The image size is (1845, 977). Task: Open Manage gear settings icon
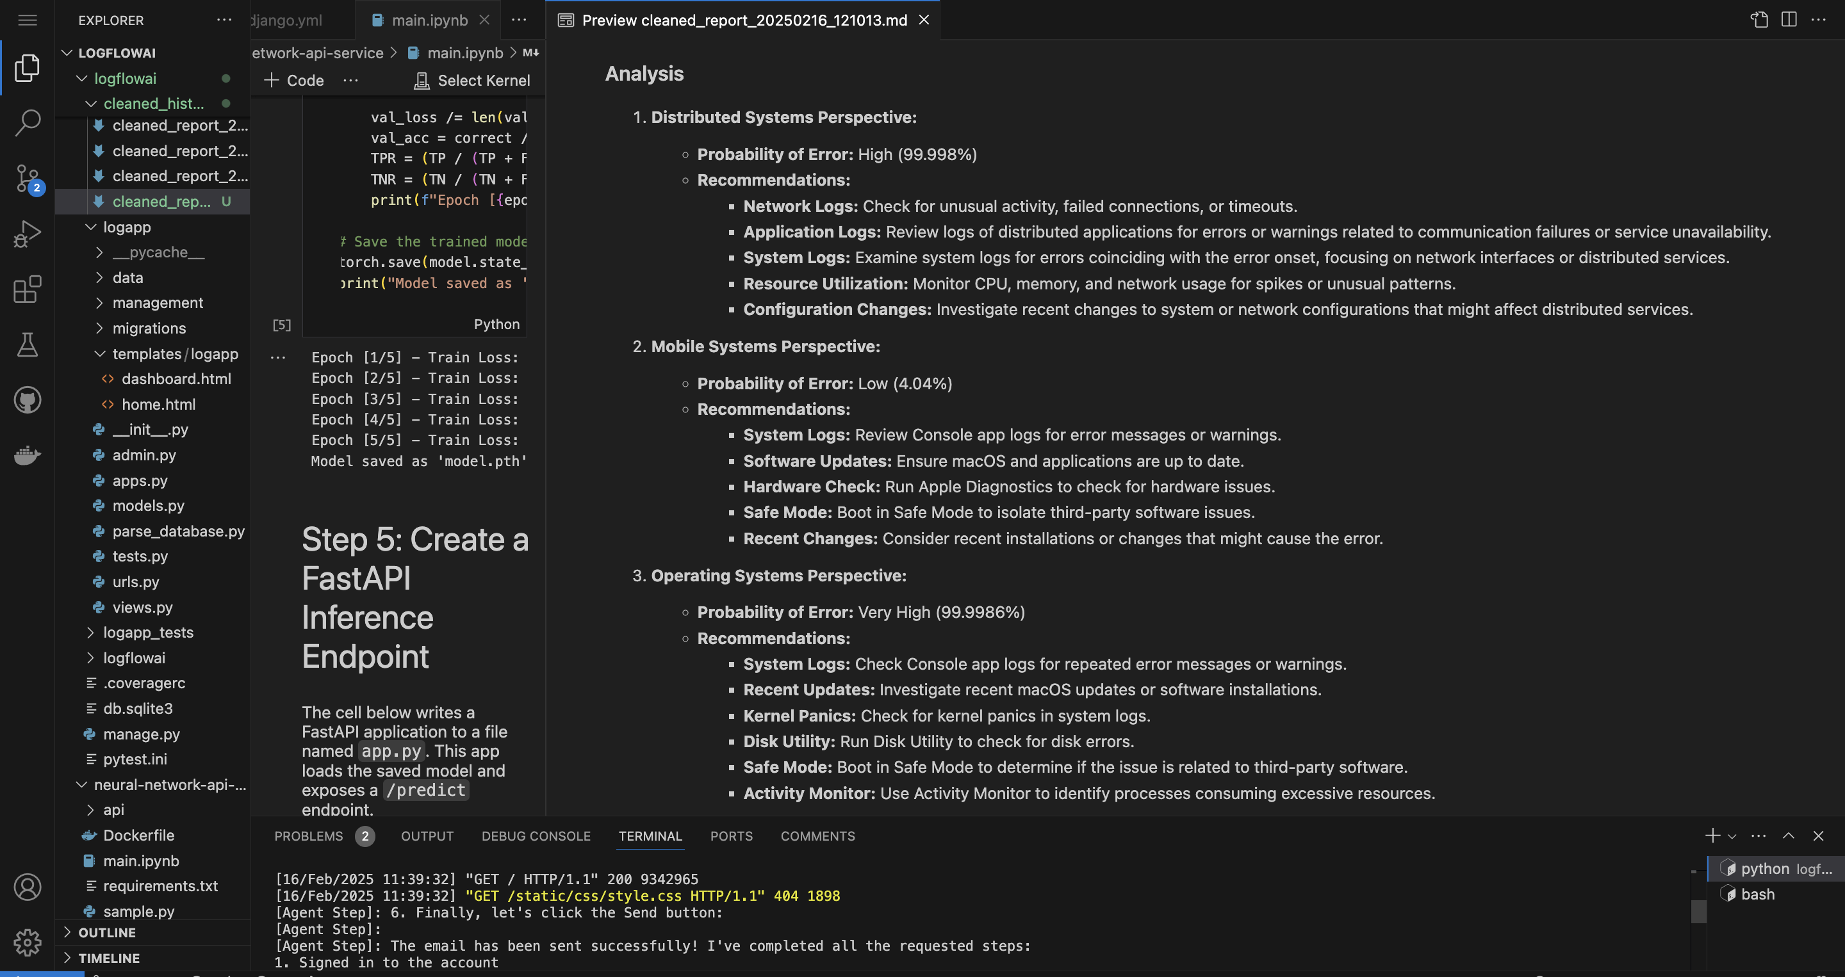point(27,942)
